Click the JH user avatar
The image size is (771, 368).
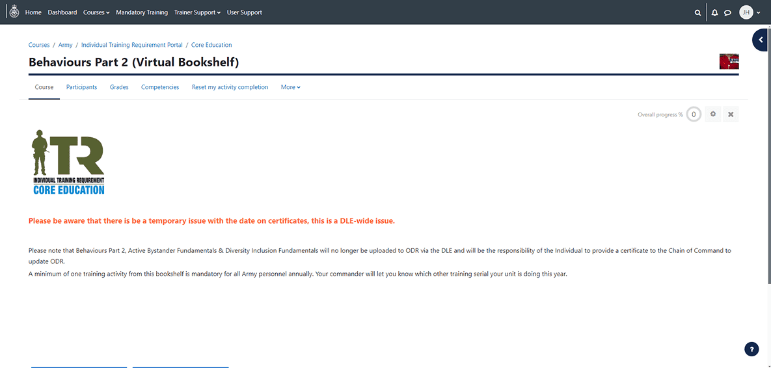(x=746, y=12)
